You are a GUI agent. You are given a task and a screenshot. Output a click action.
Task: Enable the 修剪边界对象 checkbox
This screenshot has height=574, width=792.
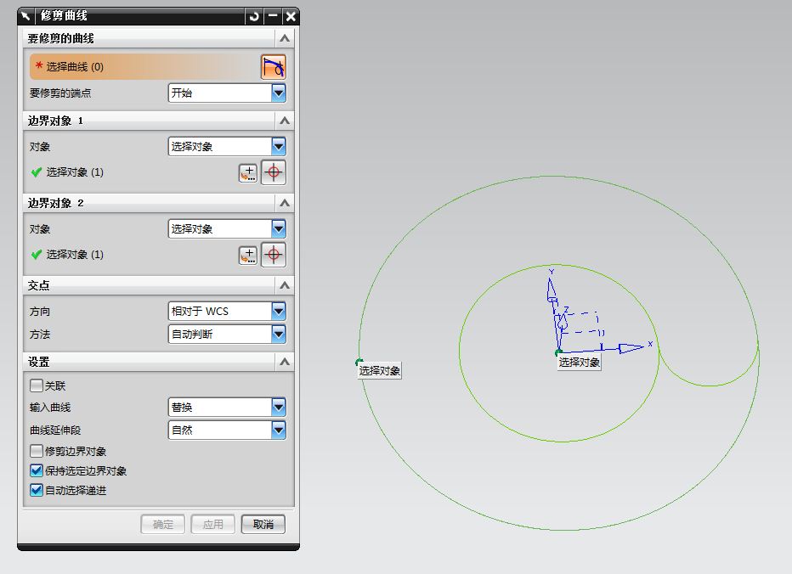tap(37, 450)
